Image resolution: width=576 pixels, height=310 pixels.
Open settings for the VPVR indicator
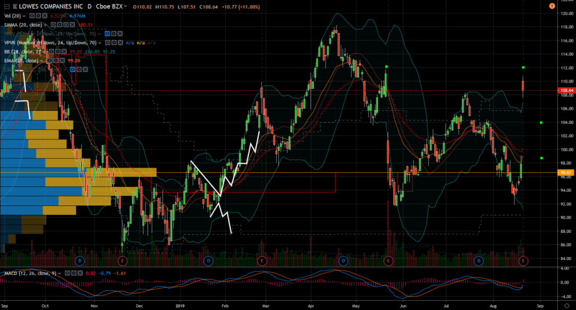pyautogui.click(x=114, y=43)
